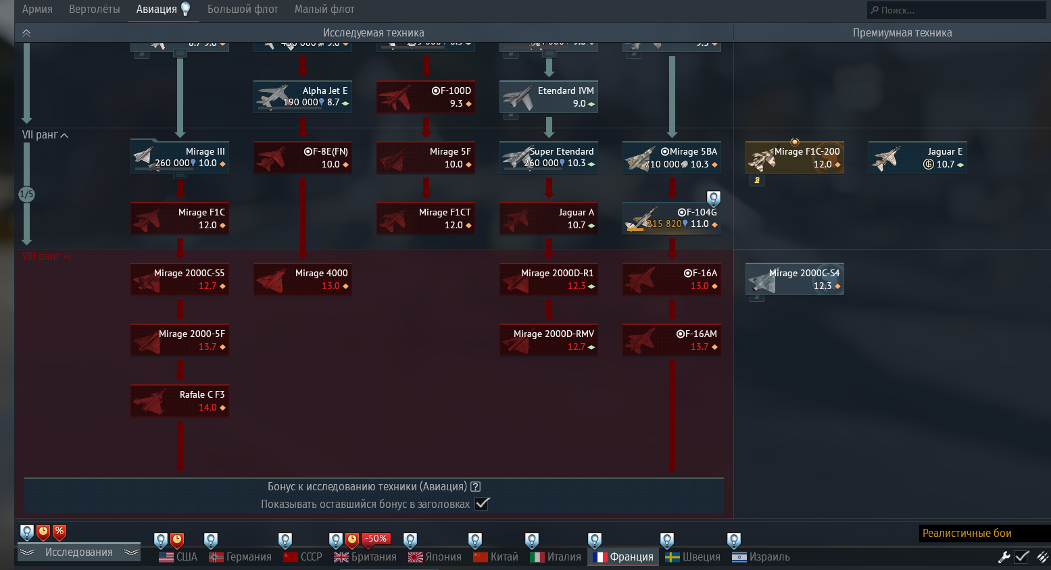
Task: Click the diagonal stripes icon at bottom-right
Action: [x=1042, y=557]
